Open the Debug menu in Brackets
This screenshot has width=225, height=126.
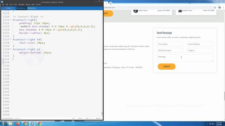tap(28, 5)
